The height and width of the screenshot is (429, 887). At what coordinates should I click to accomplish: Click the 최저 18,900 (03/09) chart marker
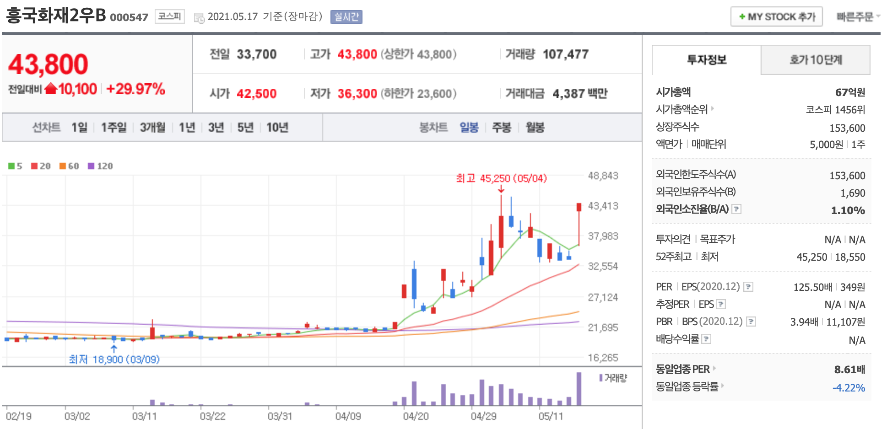click(x=114, y=359)
